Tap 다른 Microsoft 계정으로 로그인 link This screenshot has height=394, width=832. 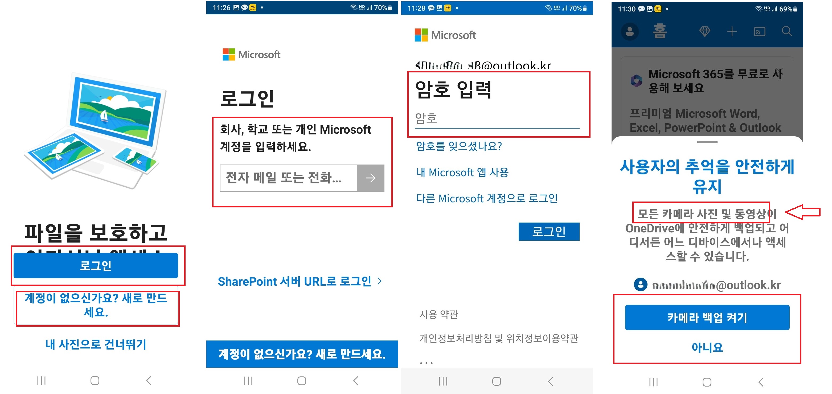(487, 198)
